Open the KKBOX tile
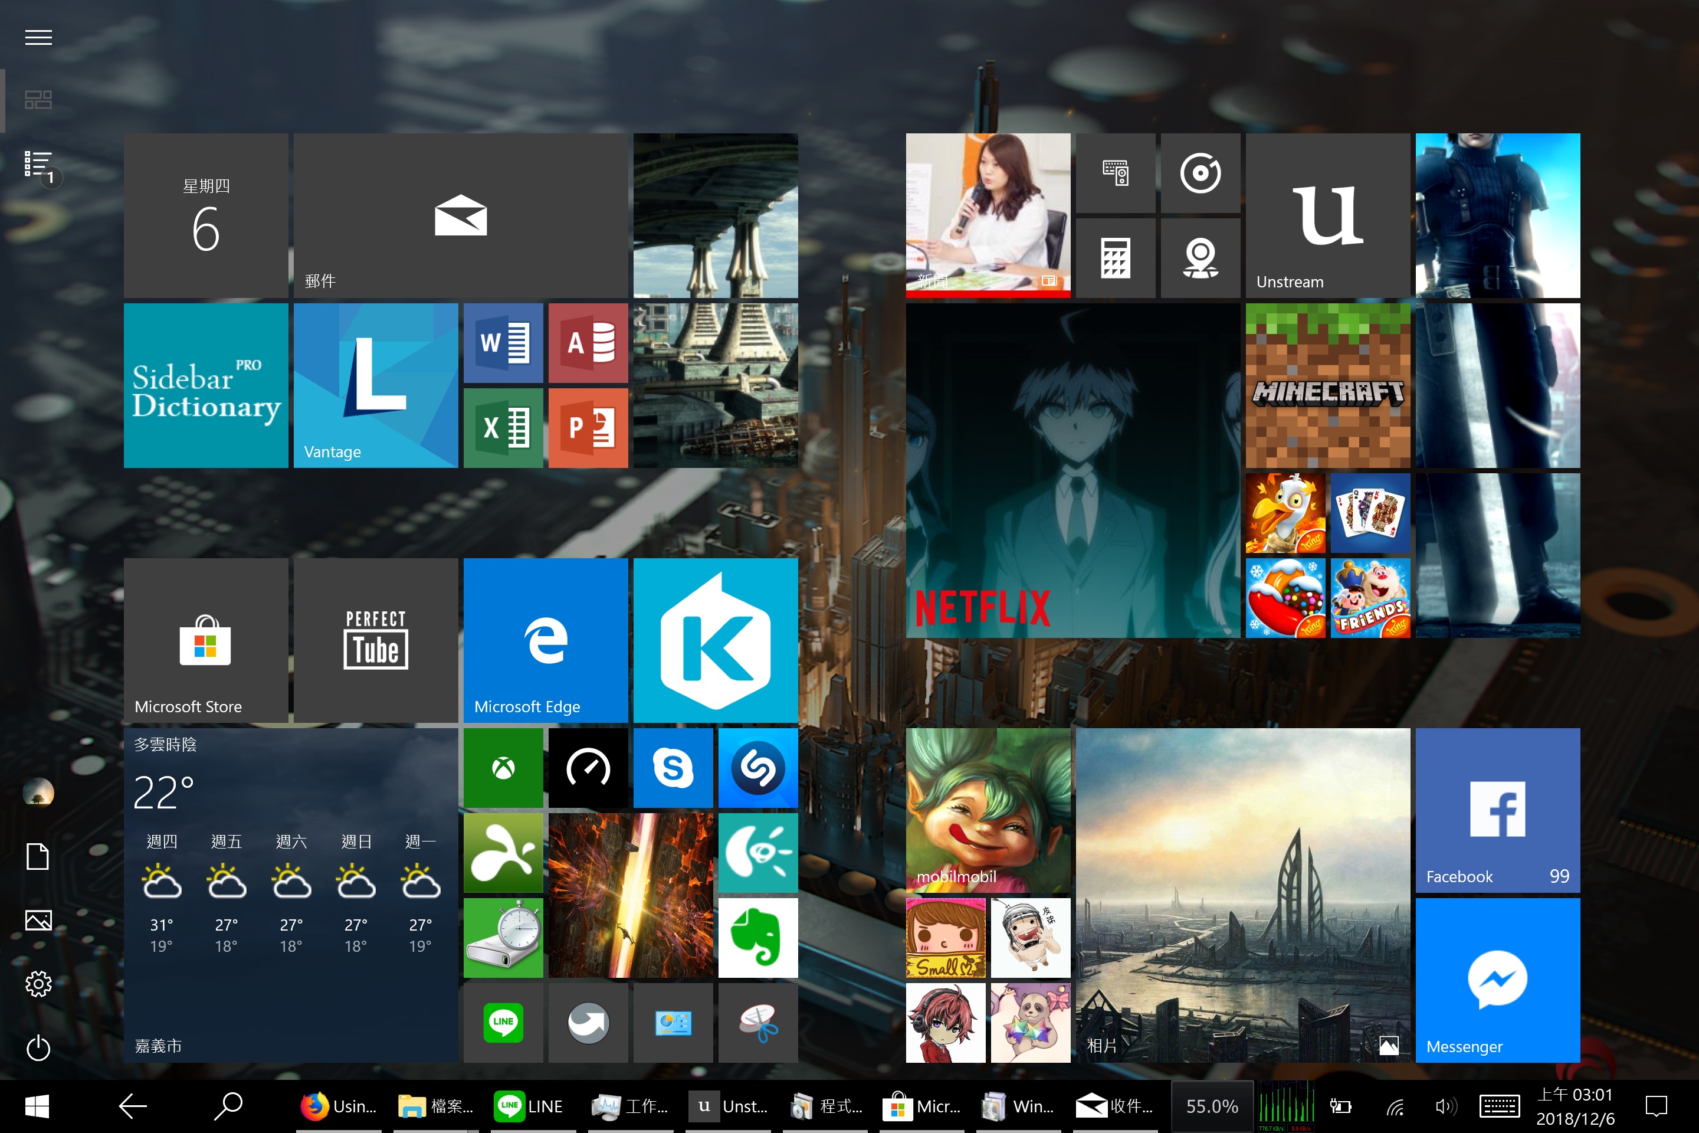The image size is (1699, 1133). pyautogui.click(x=716, y=640)
